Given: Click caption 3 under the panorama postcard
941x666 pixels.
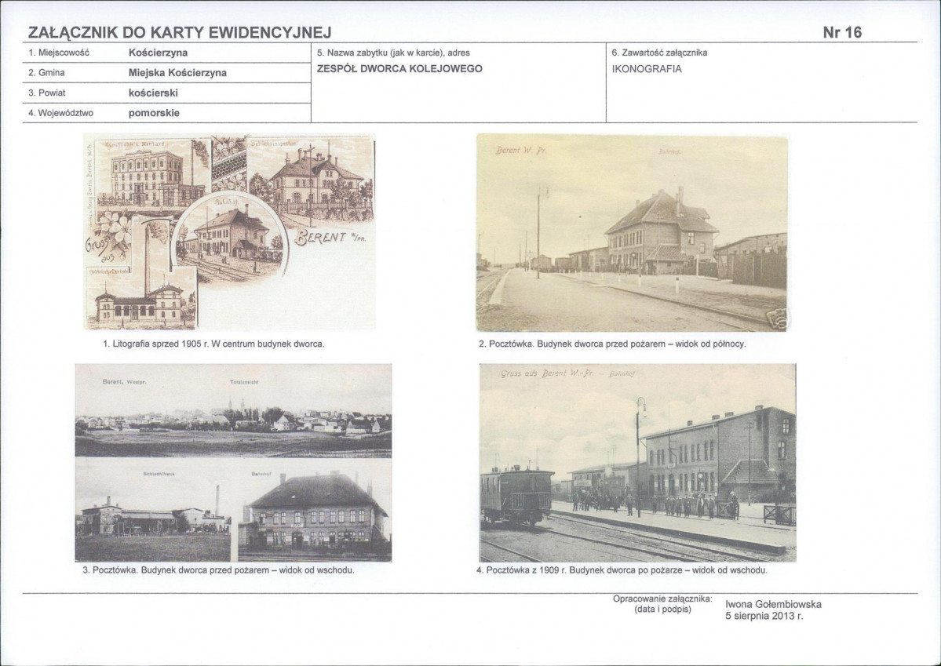Looking at the screenshot, I should point(218,570).
